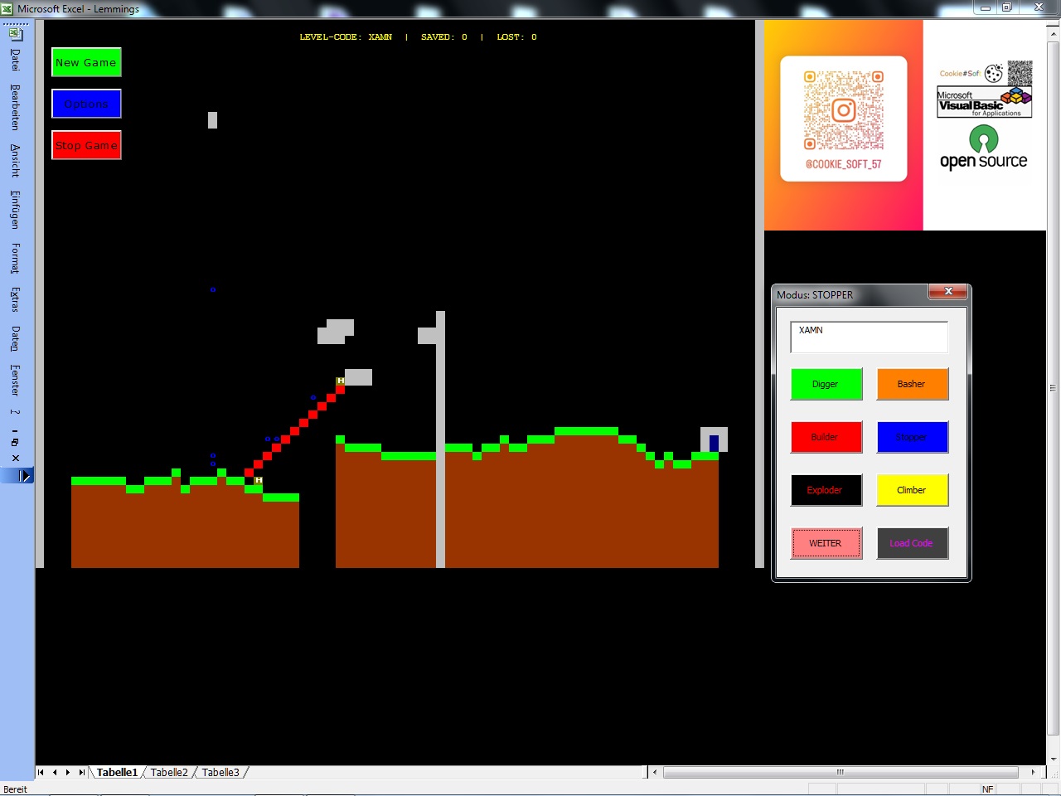Click the NF status bar indicator
The height and width of the screenshot is (796, 1061).
[x=987, y=789]
